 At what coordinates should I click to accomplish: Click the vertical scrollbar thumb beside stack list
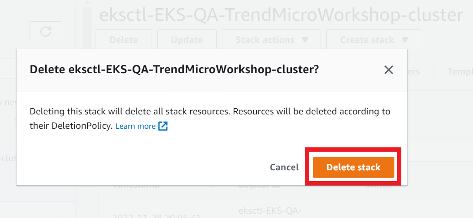pos(87,28)
